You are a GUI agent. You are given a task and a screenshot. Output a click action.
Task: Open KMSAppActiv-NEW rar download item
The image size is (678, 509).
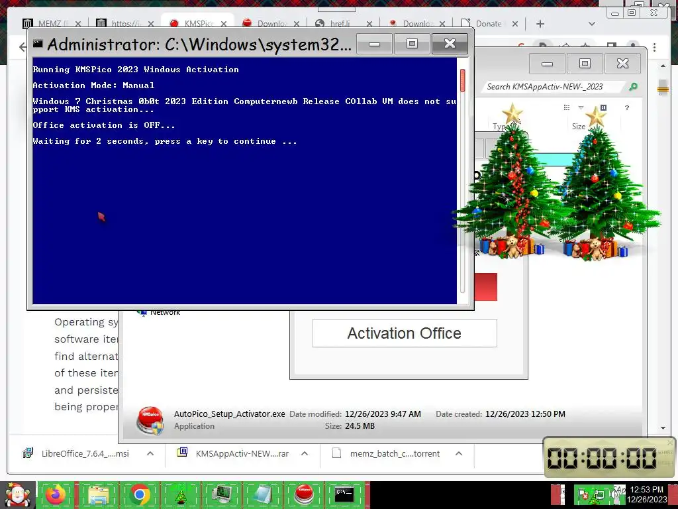tap(234, 453)
